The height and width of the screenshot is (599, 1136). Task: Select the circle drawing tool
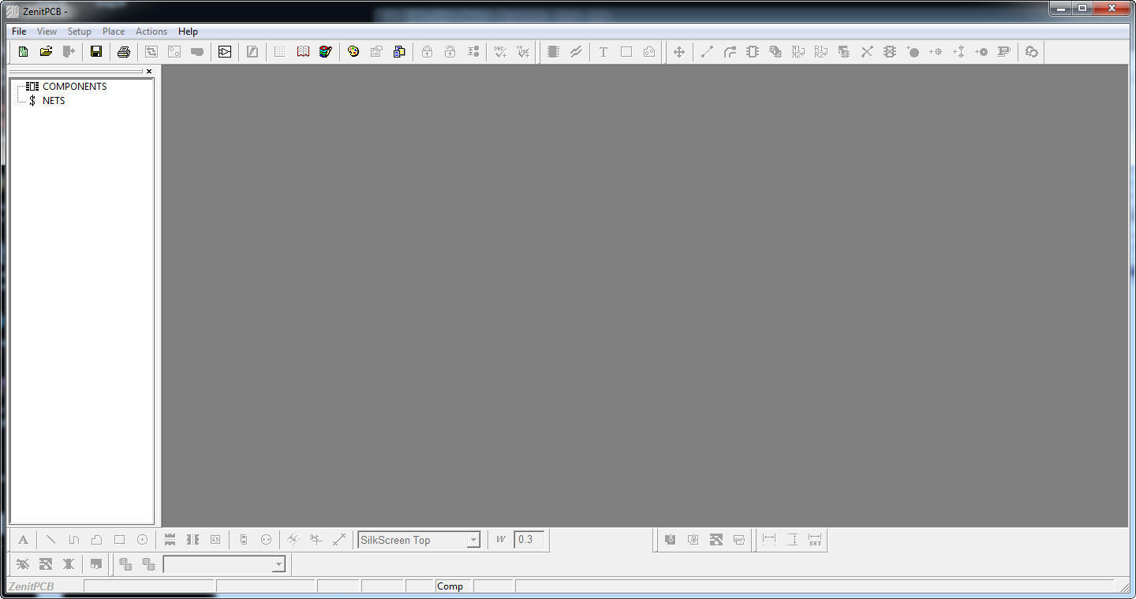tap(142, 539)
